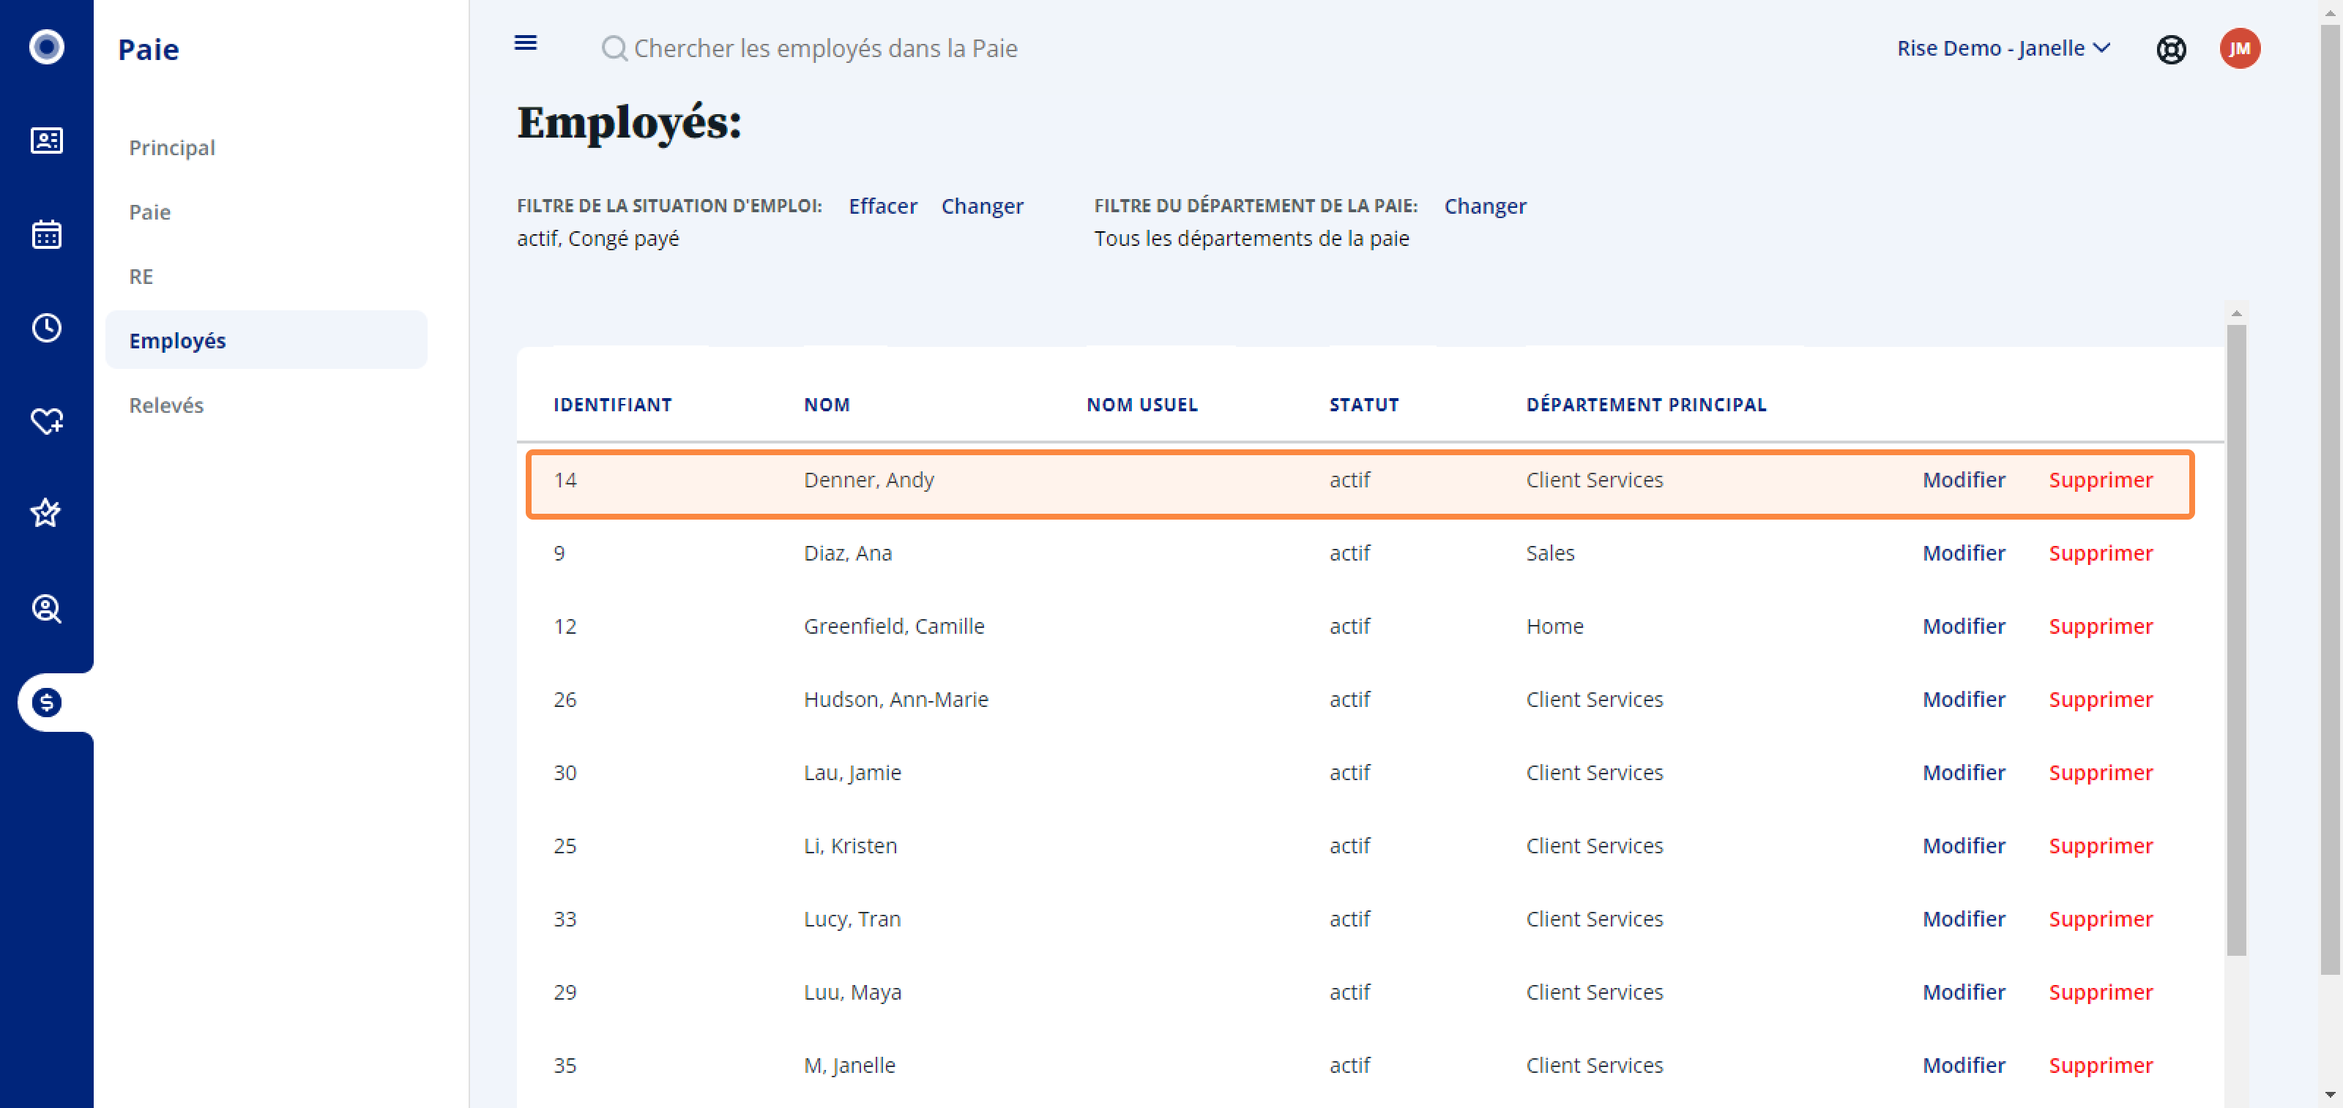The width and height of the screenshot is (2343, 1108).
Task: Open the star recognition icon
Action: [46, 514]
